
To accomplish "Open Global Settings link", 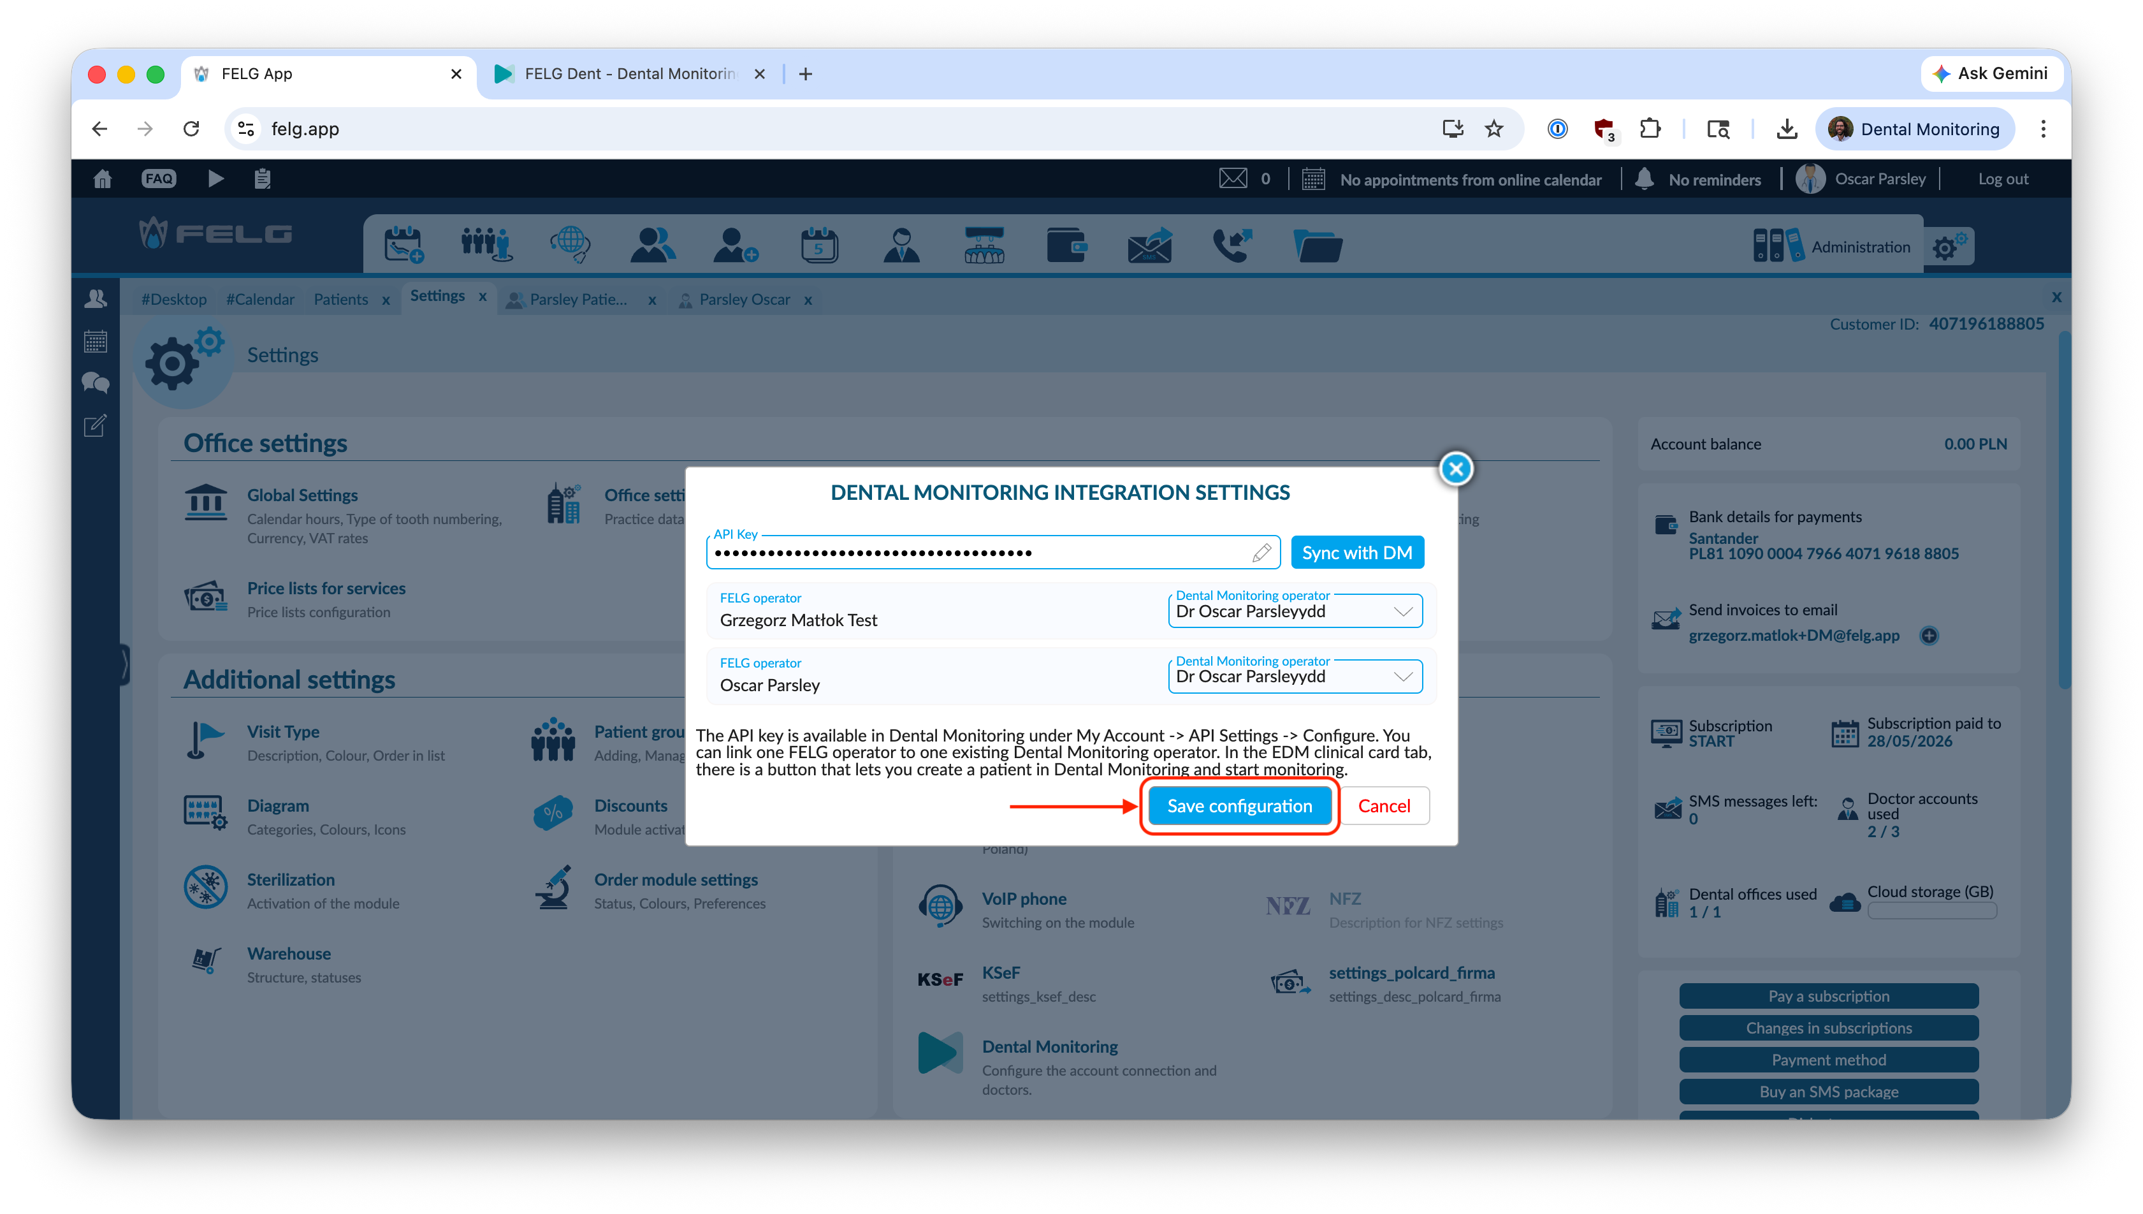I will coord(301,495).
